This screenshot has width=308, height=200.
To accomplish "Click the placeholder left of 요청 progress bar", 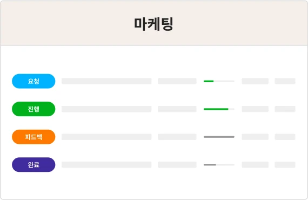I will (177, 81).
